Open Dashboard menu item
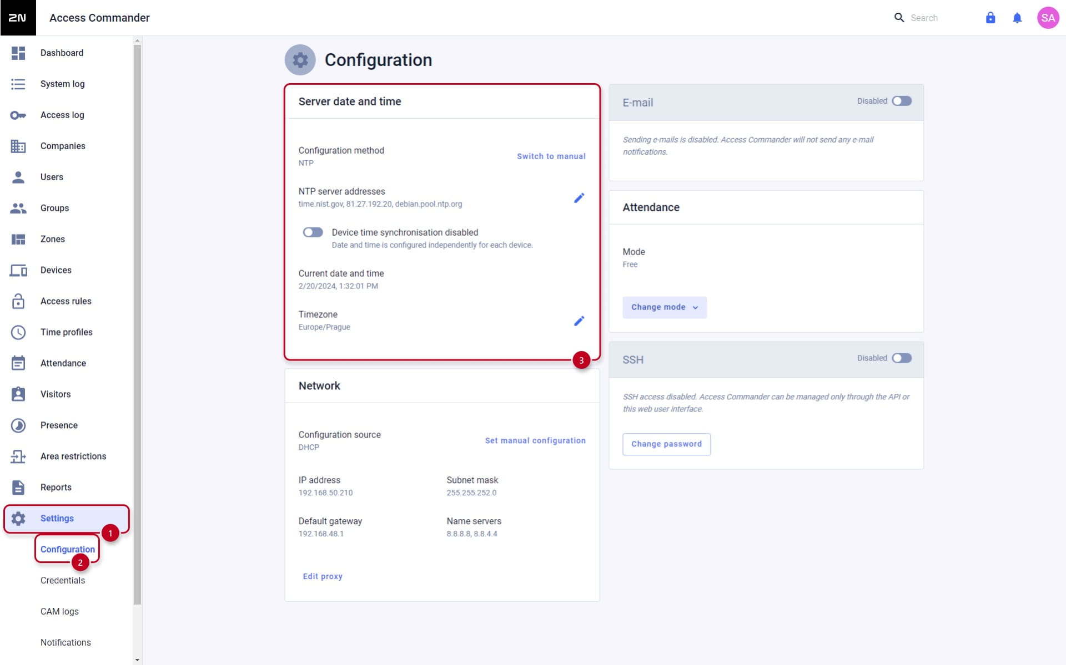This screenshot has width=1066, height=665. click(67, 53)
